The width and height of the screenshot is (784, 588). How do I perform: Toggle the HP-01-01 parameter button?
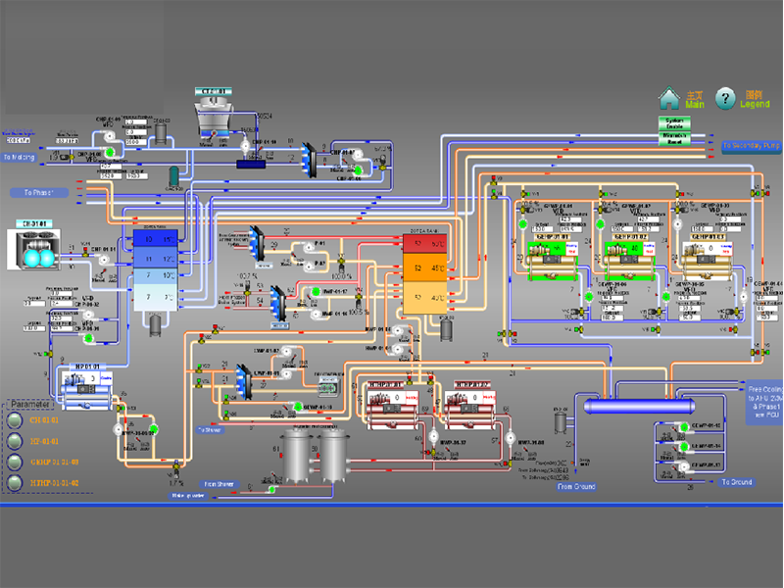click(x=15, y=442)
